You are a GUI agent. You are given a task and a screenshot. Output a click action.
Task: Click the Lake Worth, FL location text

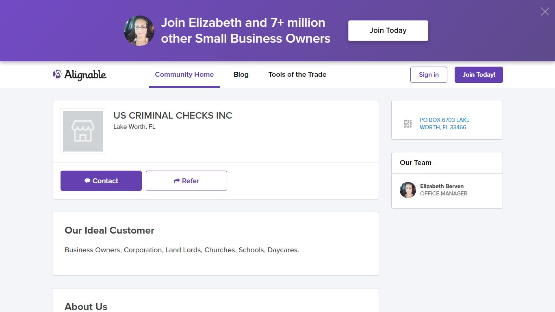134,127
